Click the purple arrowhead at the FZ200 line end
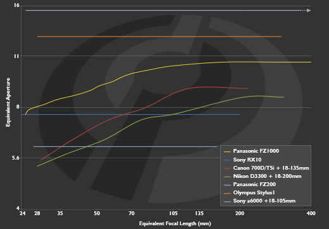 pos(309,10)
